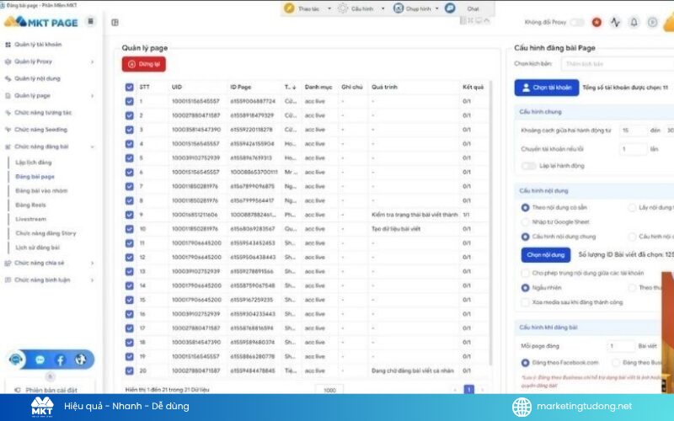The image size is (674, 421).
Task: Click the Chọn nội dung button
Action: pos(545,255)
